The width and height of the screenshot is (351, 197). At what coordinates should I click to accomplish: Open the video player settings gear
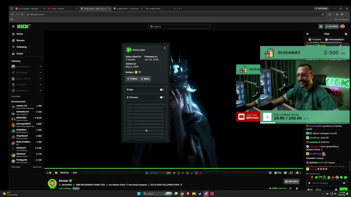point(297,173)
